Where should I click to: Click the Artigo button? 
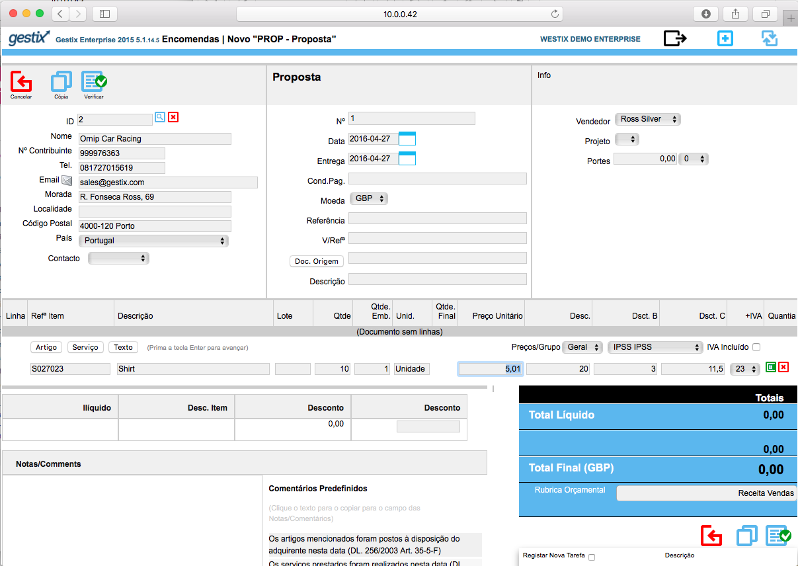pyautogui.click(x=46, y=347)
